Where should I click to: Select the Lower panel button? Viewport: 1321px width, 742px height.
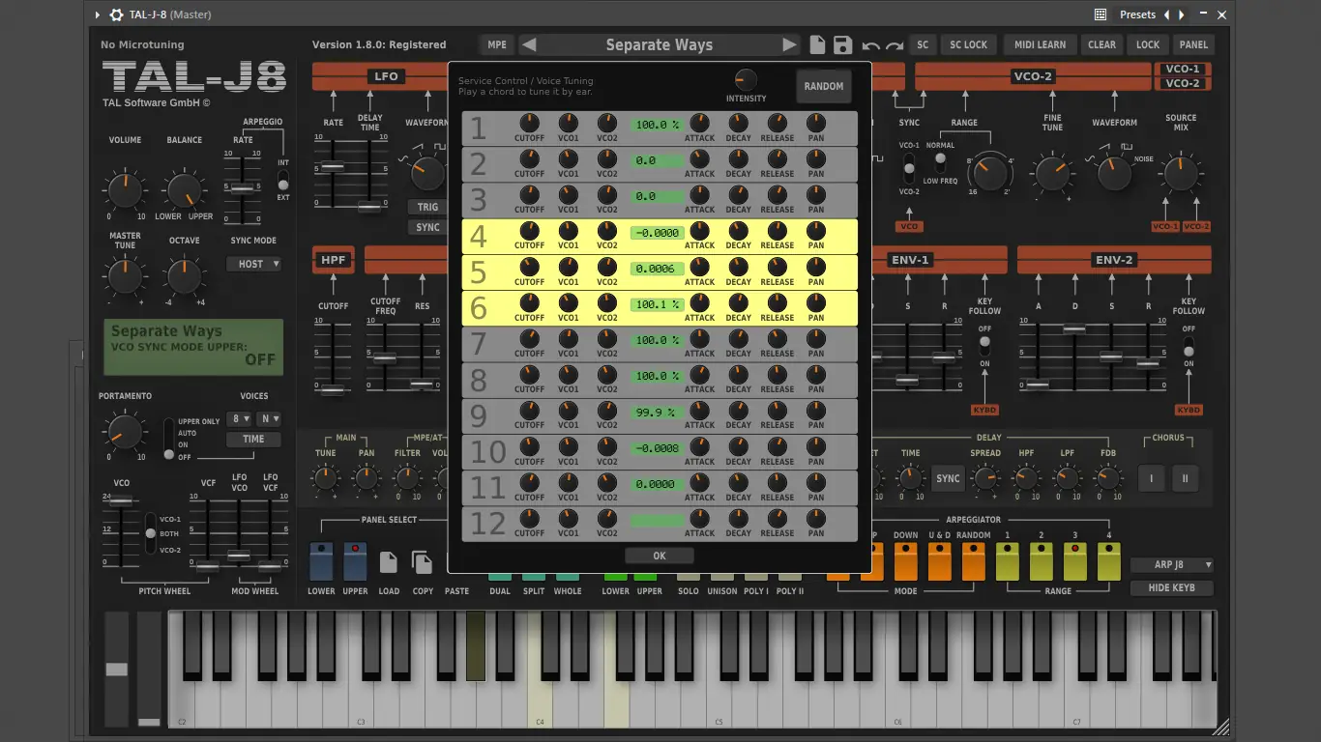click(x=321, y=562)
